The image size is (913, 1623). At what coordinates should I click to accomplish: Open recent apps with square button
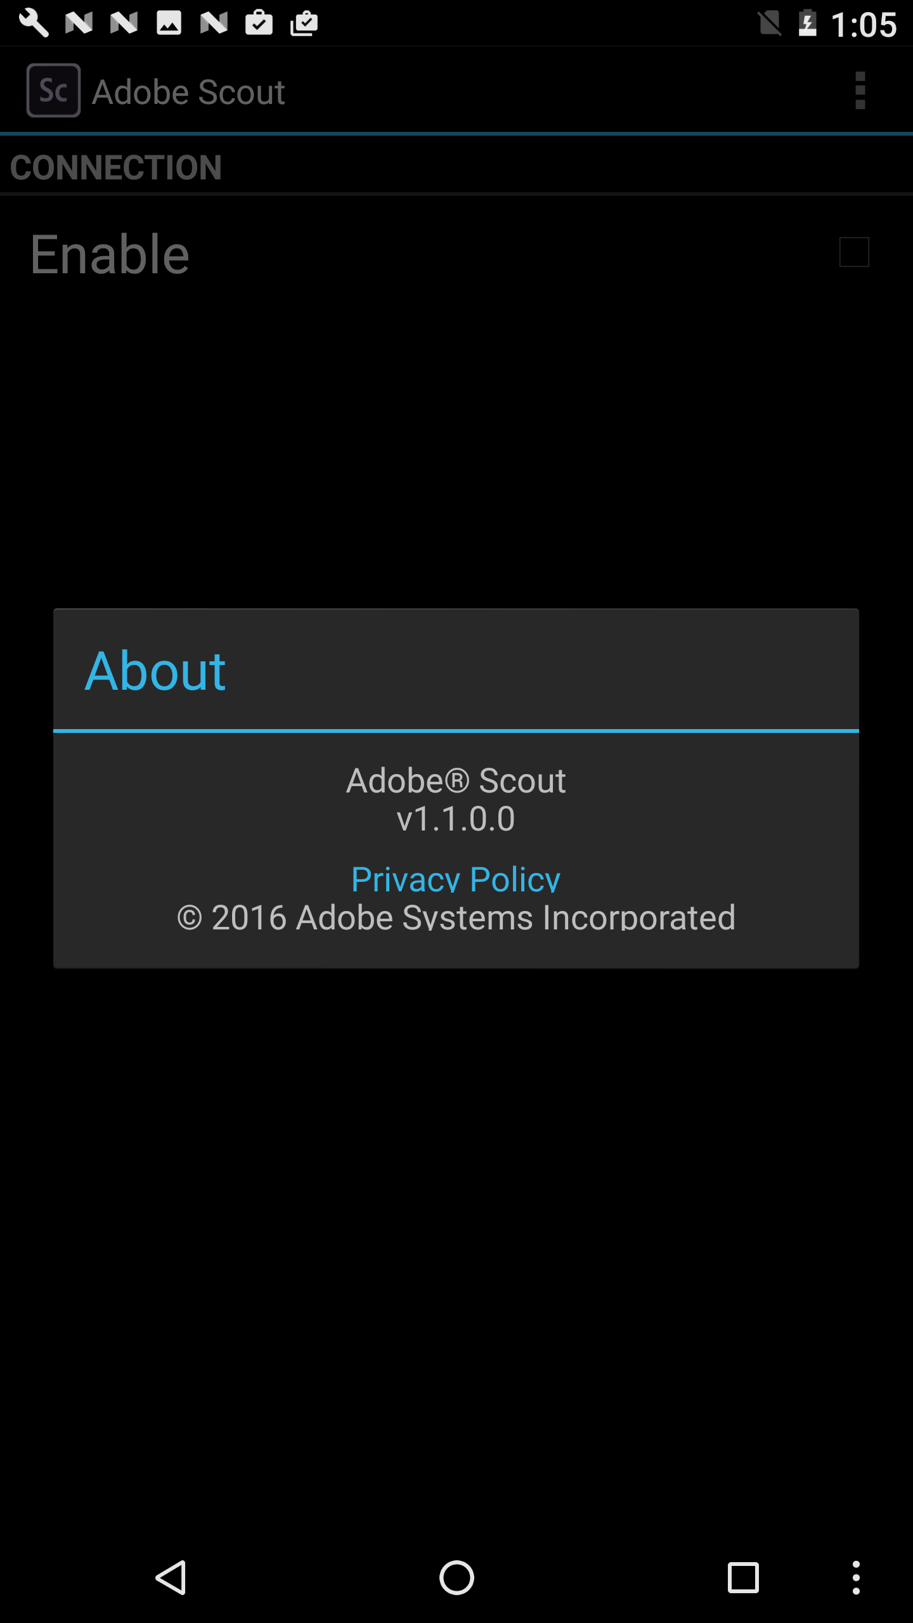(x=742, y=1577)
